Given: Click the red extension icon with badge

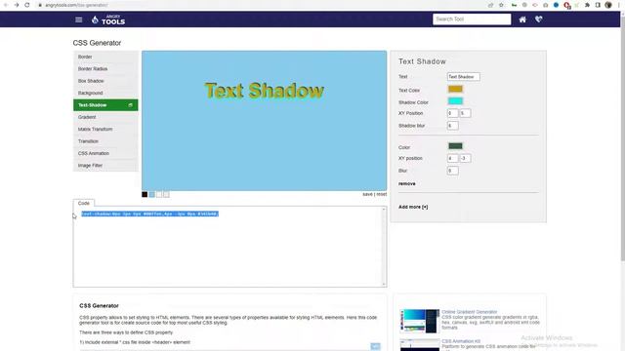Looking at the screenshot, I should click(x=566, y=5).
